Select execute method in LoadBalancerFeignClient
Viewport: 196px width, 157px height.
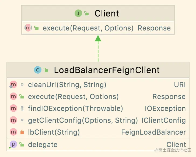pyautogui.click(x=73, y=97)
